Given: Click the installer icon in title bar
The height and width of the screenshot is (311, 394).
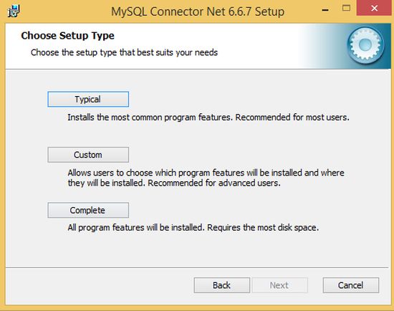Looking at the screenshot, I should pos(14,11).
